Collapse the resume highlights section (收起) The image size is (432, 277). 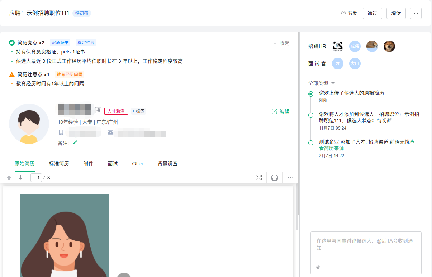pos(281,43)
